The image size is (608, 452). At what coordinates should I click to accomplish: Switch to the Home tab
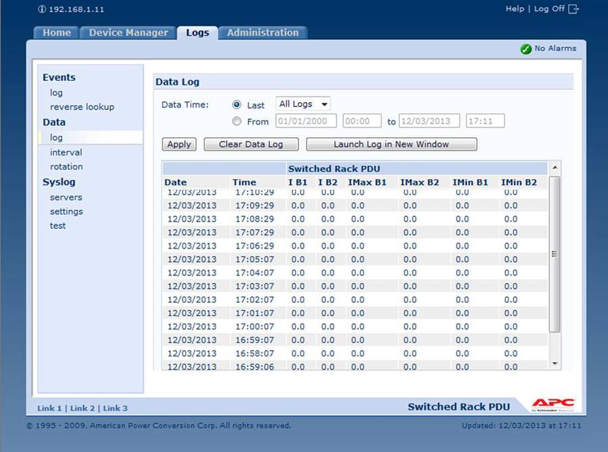(x=57, y=32)
